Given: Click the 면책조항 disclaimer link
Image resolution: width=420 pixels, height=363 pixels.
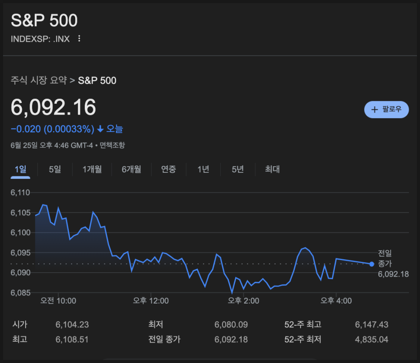Looking at the screenshot, I should pyautogui.click(x=112, y=145).
